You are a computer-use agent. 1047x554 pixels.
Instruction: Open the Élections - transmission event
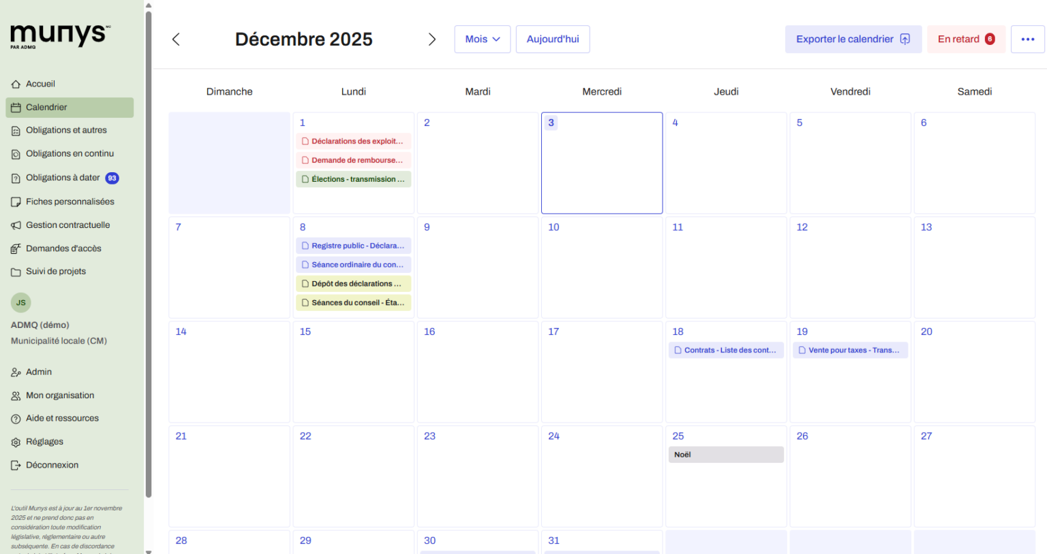353,180
